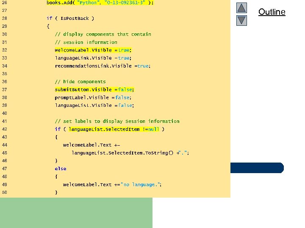Click the languageList.Visible = false line
This screenshot has height=228, width=305.
(94, 106)
